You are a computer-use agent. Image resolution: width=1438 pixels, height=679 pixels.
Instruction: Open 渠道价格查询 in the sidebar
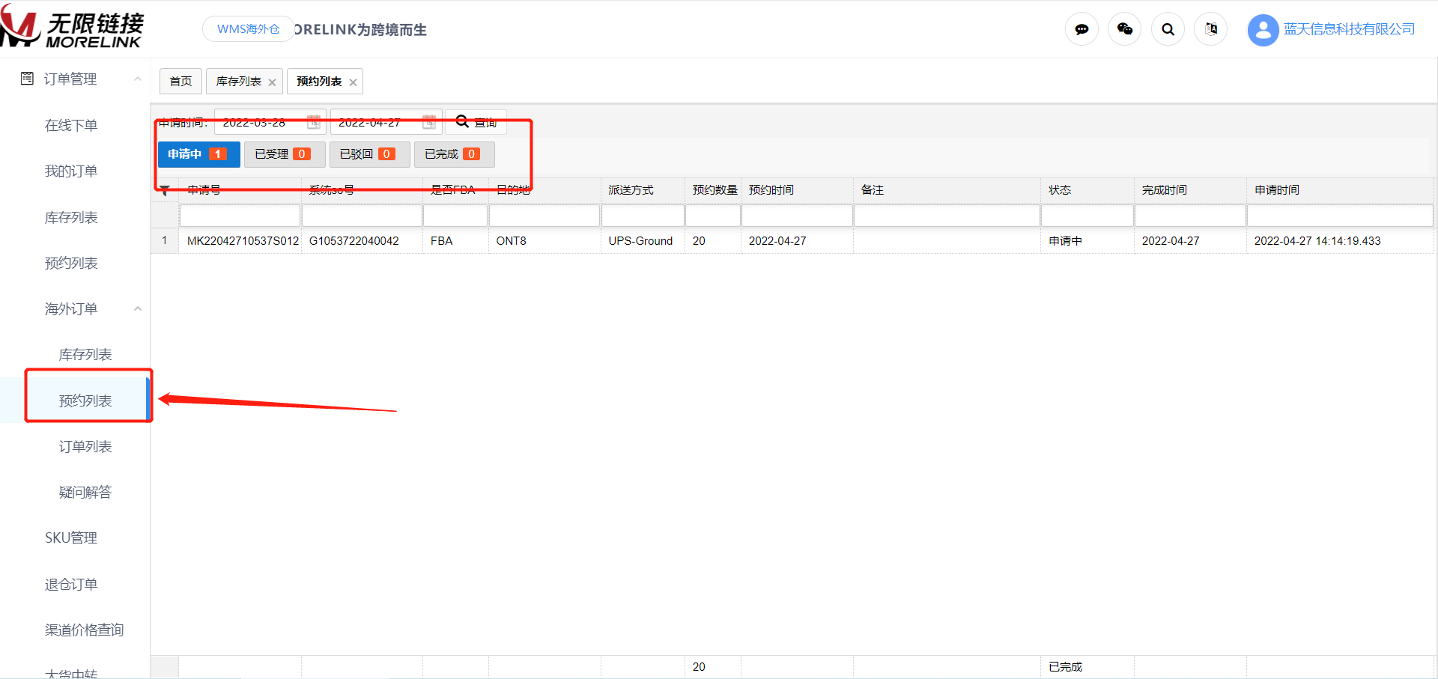(84, 630)
